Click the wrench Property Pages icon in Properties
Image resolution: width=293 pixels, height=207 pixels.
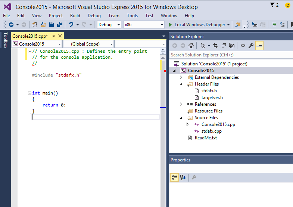coord(194,177)
